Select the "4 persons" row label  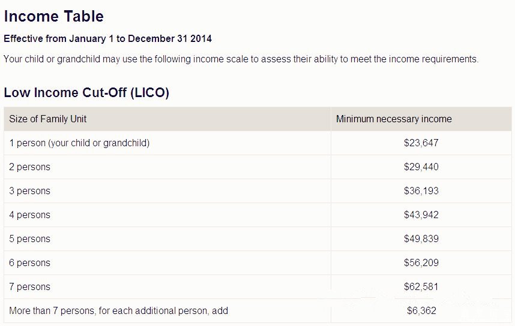(30, 215)
